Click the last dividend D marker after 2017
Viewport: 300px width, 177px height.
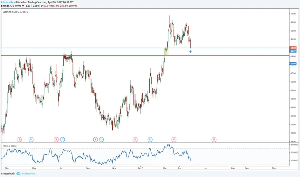tap(150, 139)
